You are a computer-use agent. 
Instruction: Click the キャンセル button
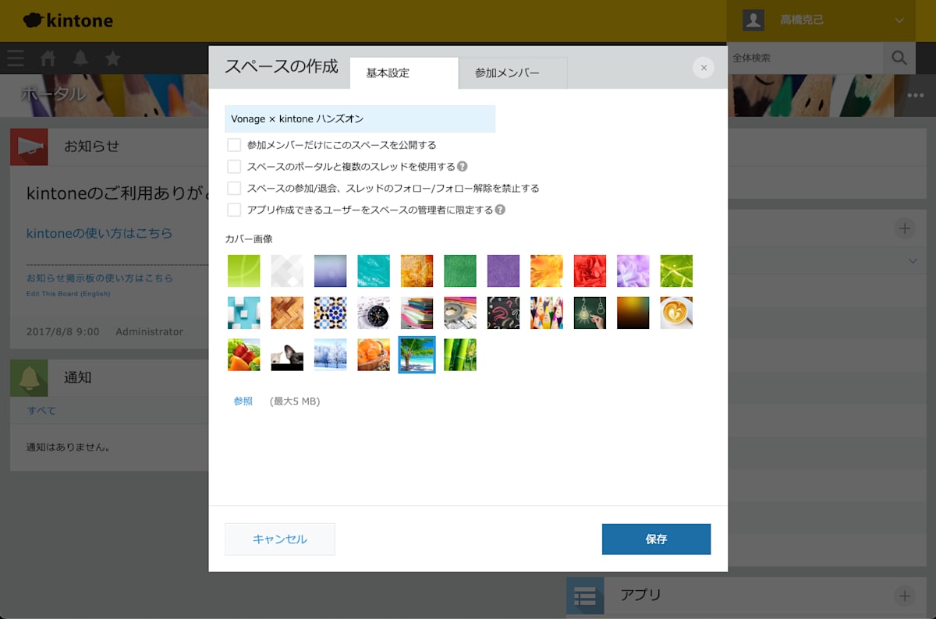tap(280, 539)
